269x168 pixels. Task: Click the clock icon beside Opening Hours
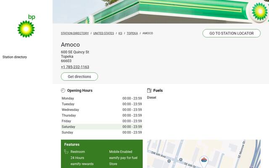[x=63, y=90]
